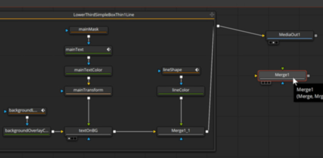
Task: Click the Merge1 node
Action: click(x=282, y=76)
